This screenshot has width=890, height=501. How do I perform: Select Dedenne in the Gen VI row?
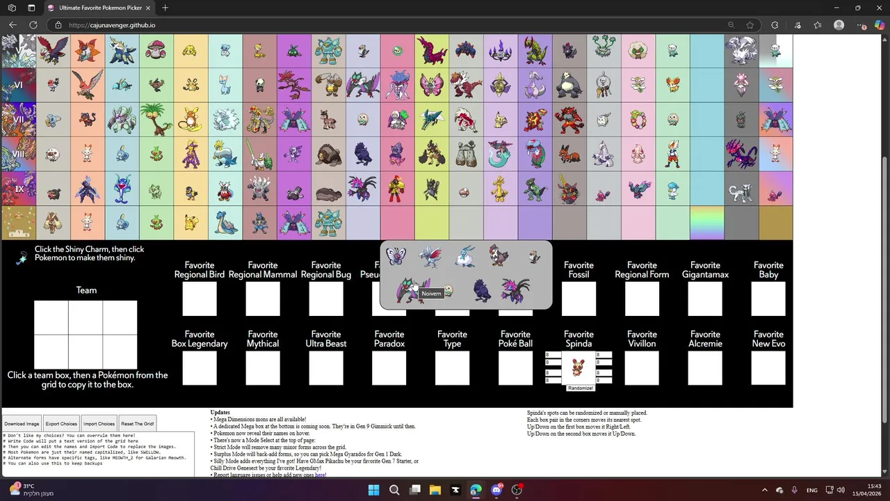point(191,85)
